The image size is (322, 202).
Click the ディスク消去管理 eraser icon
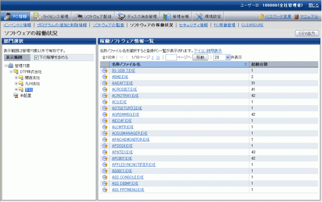point(121,17)
